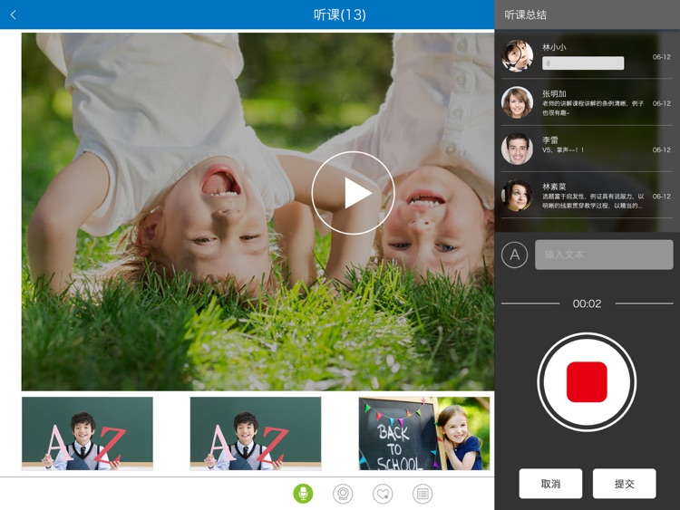
Task: Click the 提交 button
Action: [624, 484]
